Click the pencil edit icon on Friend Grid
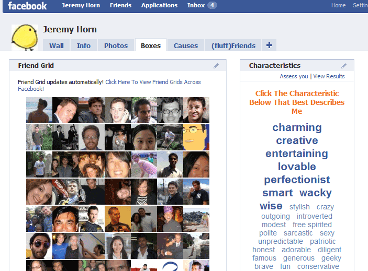This screenshot has width=368, height=271. (216, 66)
